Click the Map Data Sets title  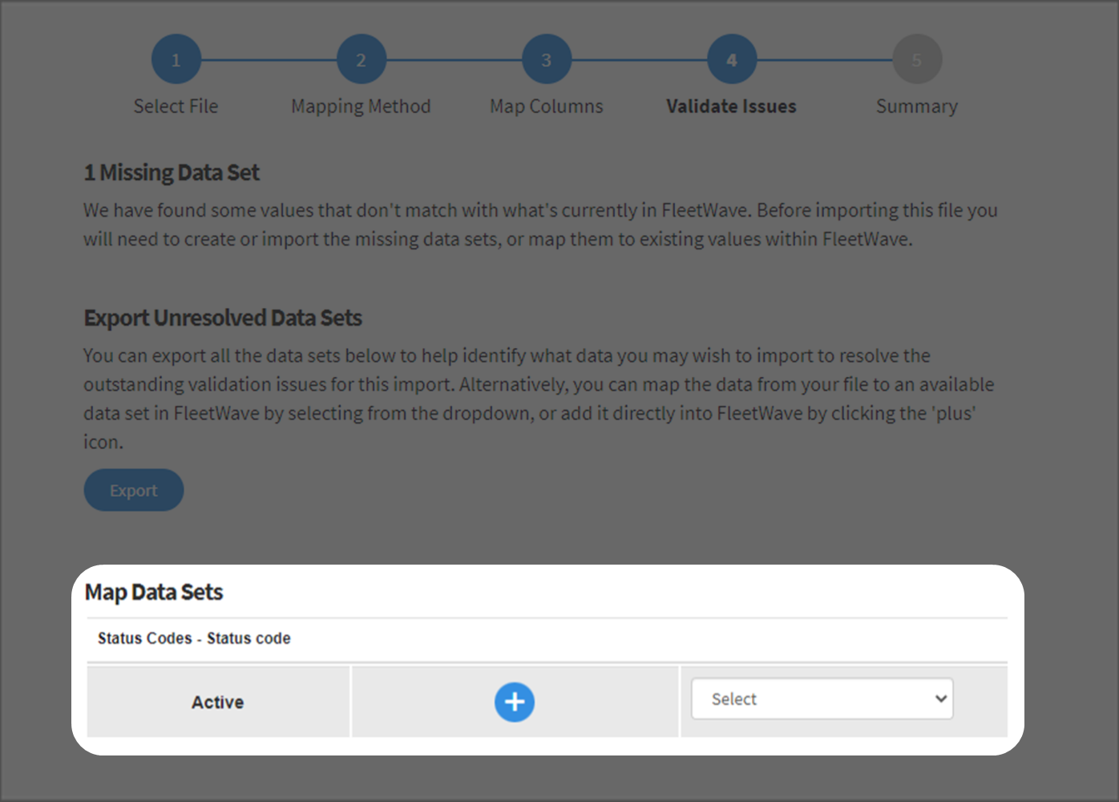tap(154, 592)
